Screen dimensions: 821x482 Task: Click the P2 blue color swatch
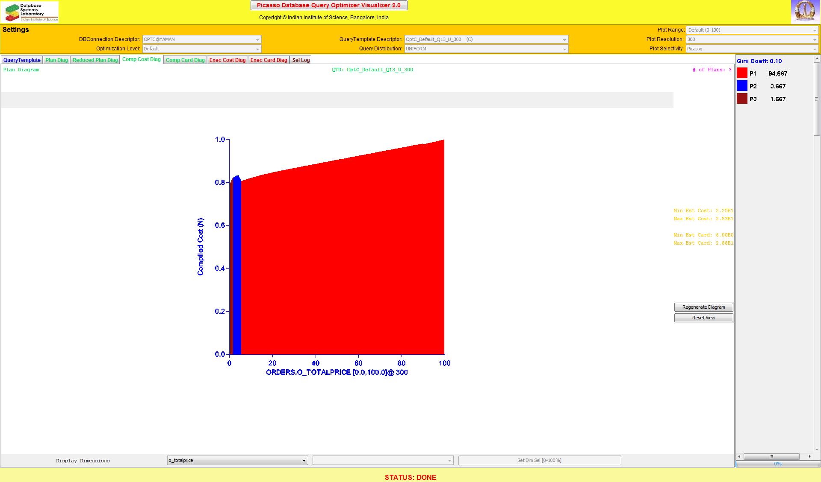[742, 86]
